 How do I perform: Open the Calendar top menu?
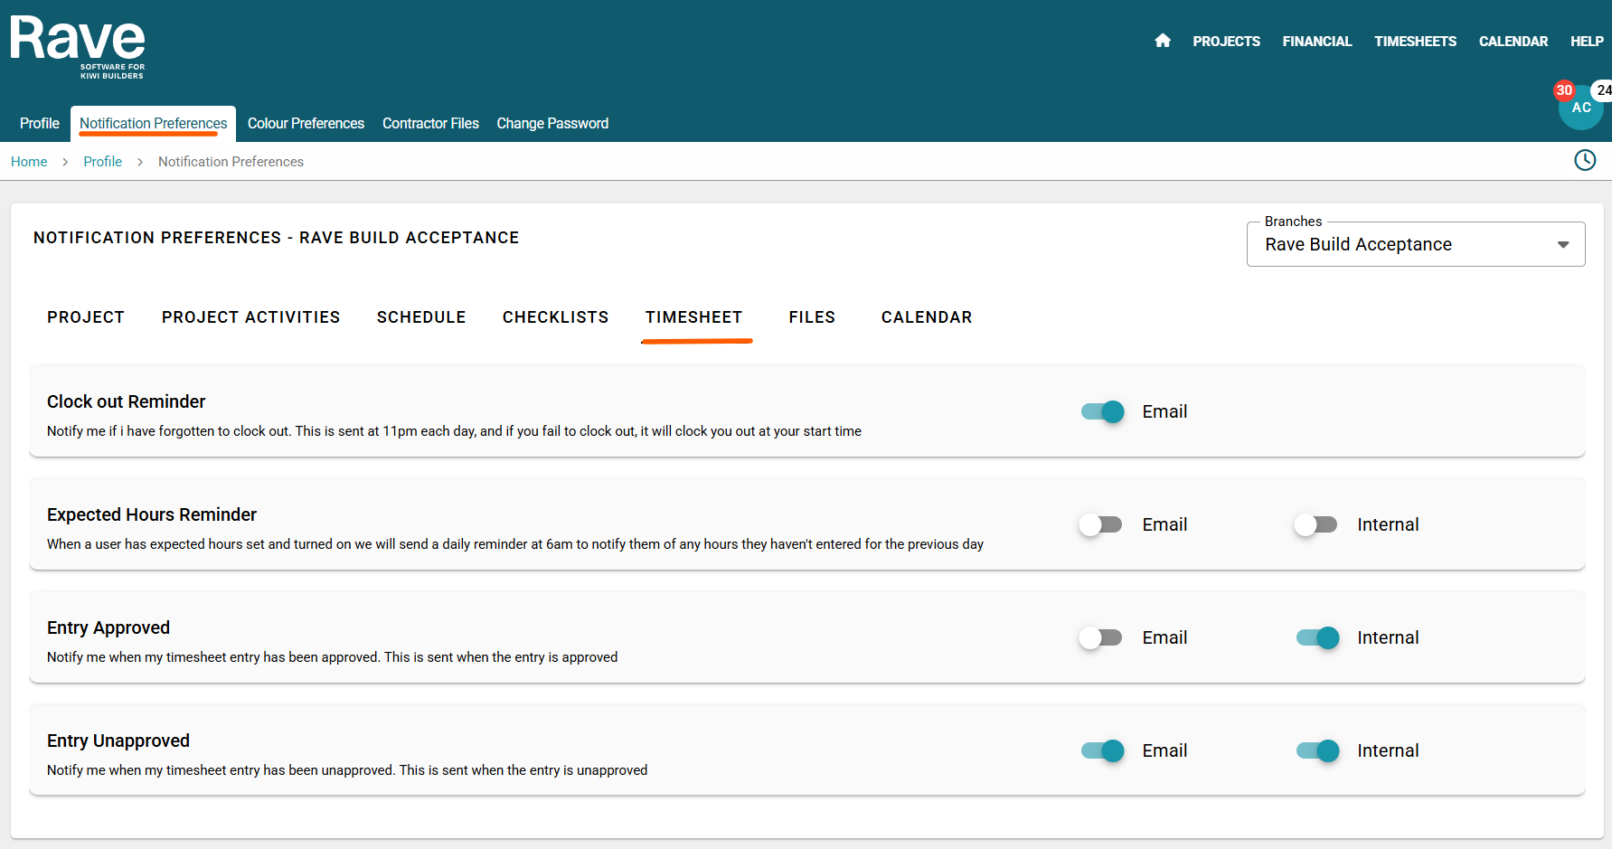(x=1513, y=41)
